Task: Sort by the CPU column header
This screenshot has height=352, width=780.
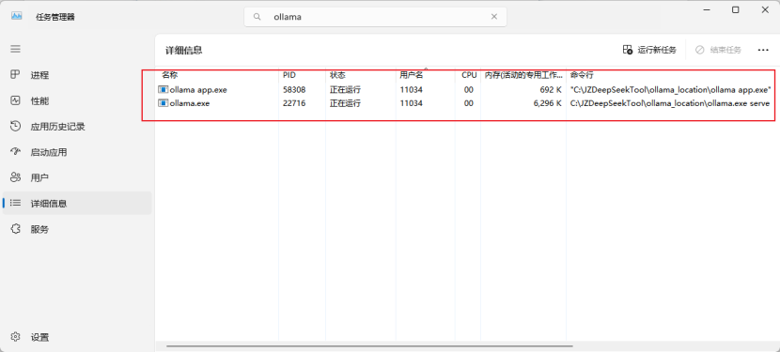Action: tap(468, 75)
